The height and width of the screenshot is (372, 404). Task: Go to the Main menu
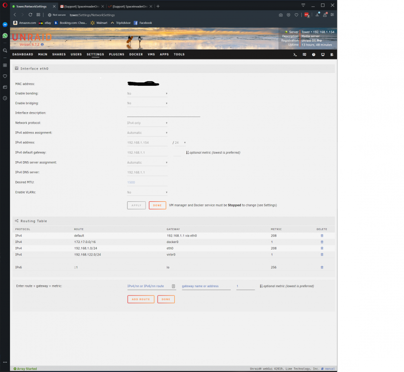tap(43, 55)
